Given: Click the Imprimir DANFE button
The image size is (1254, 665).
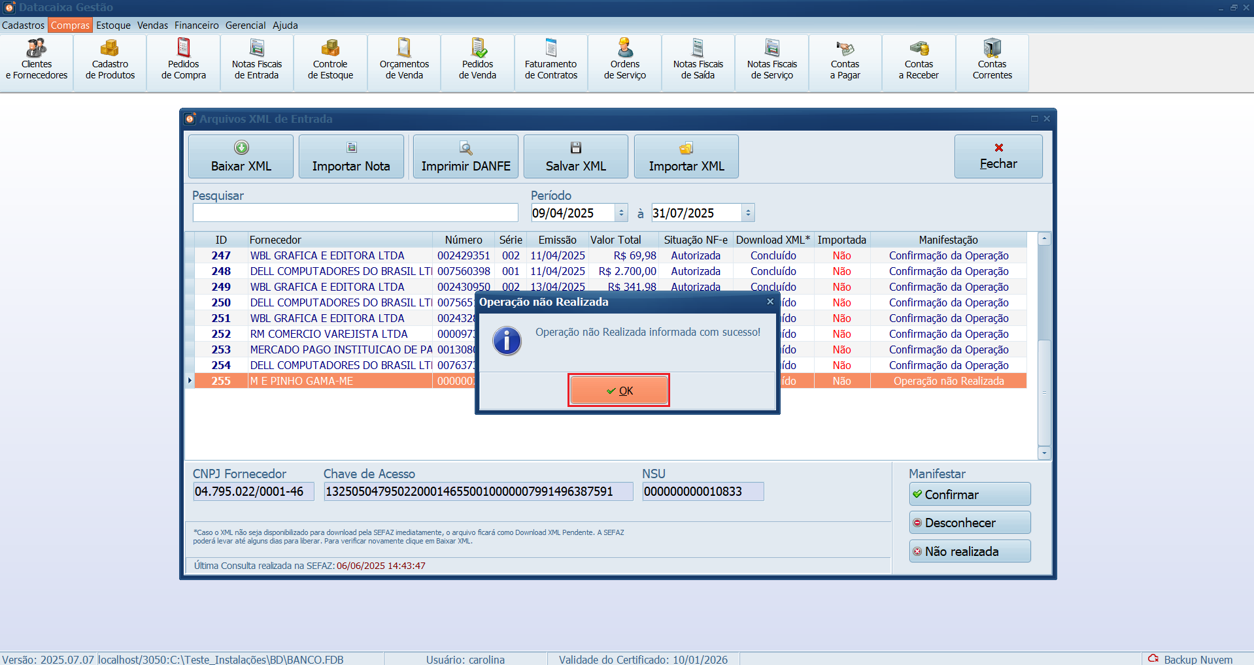Looking at the screenshot, I should click(x=466, y=157).
